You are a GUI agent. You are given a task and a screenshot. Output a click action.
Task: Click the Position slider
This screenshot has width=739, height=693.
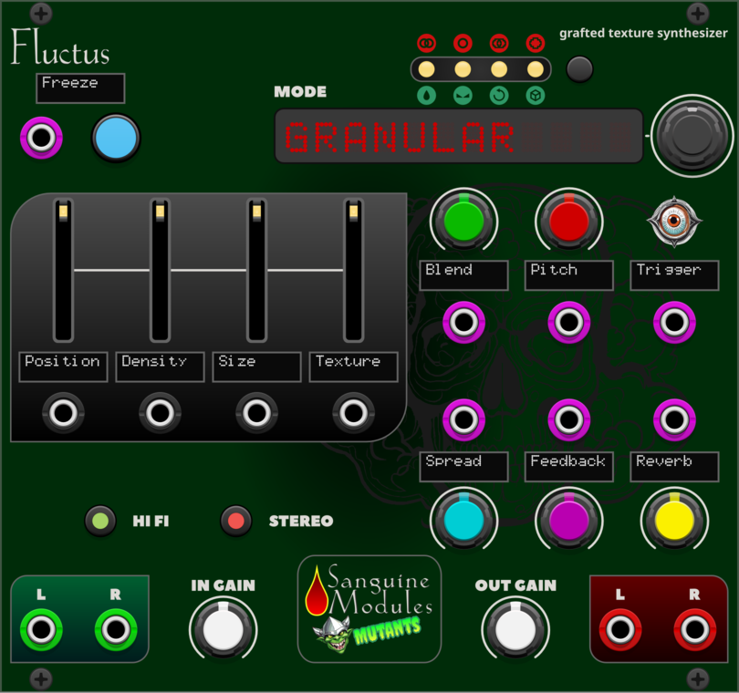(63, 270)
